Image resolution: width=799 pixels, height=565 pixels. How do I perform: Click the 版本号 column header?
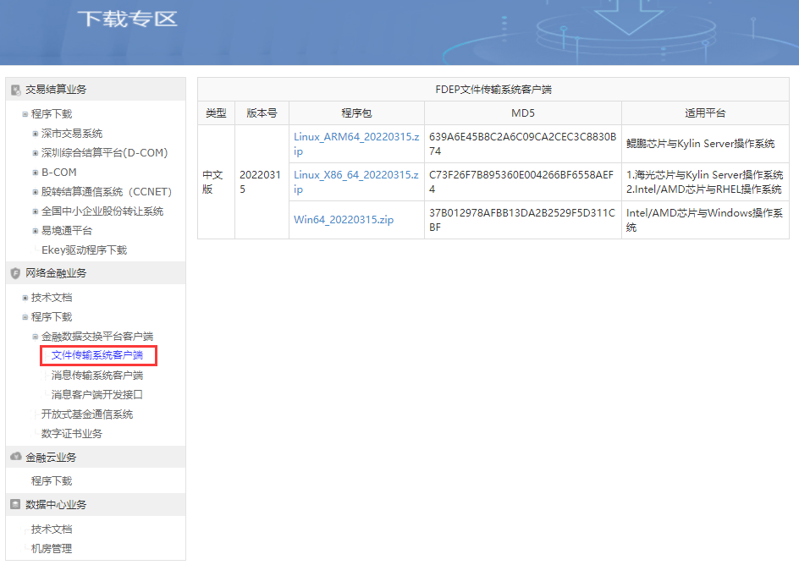[262, 113]
